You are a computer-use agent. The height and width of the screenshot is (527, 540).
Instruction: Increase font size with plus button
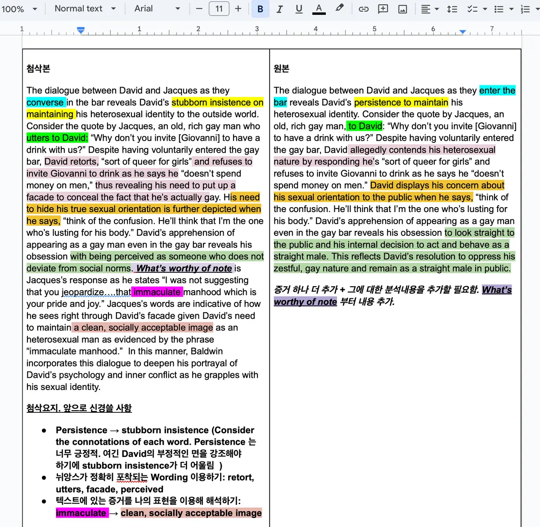pos(238,9)
